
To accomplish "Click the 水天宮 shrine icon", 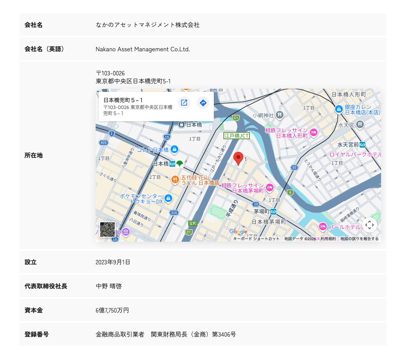I will coord(360,124).
